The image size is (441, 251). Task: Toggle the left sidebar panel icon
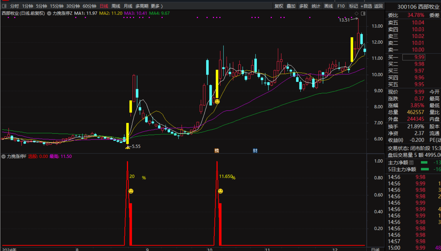pyautogui.click(x=4, y=6)
